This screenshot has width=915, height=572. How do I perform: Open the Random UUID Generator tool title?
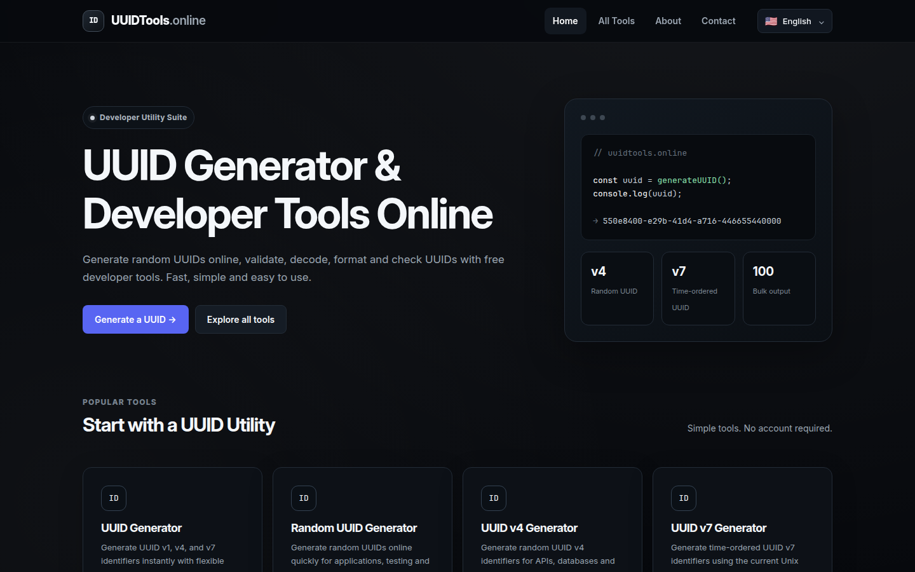(x=354, y=528)
